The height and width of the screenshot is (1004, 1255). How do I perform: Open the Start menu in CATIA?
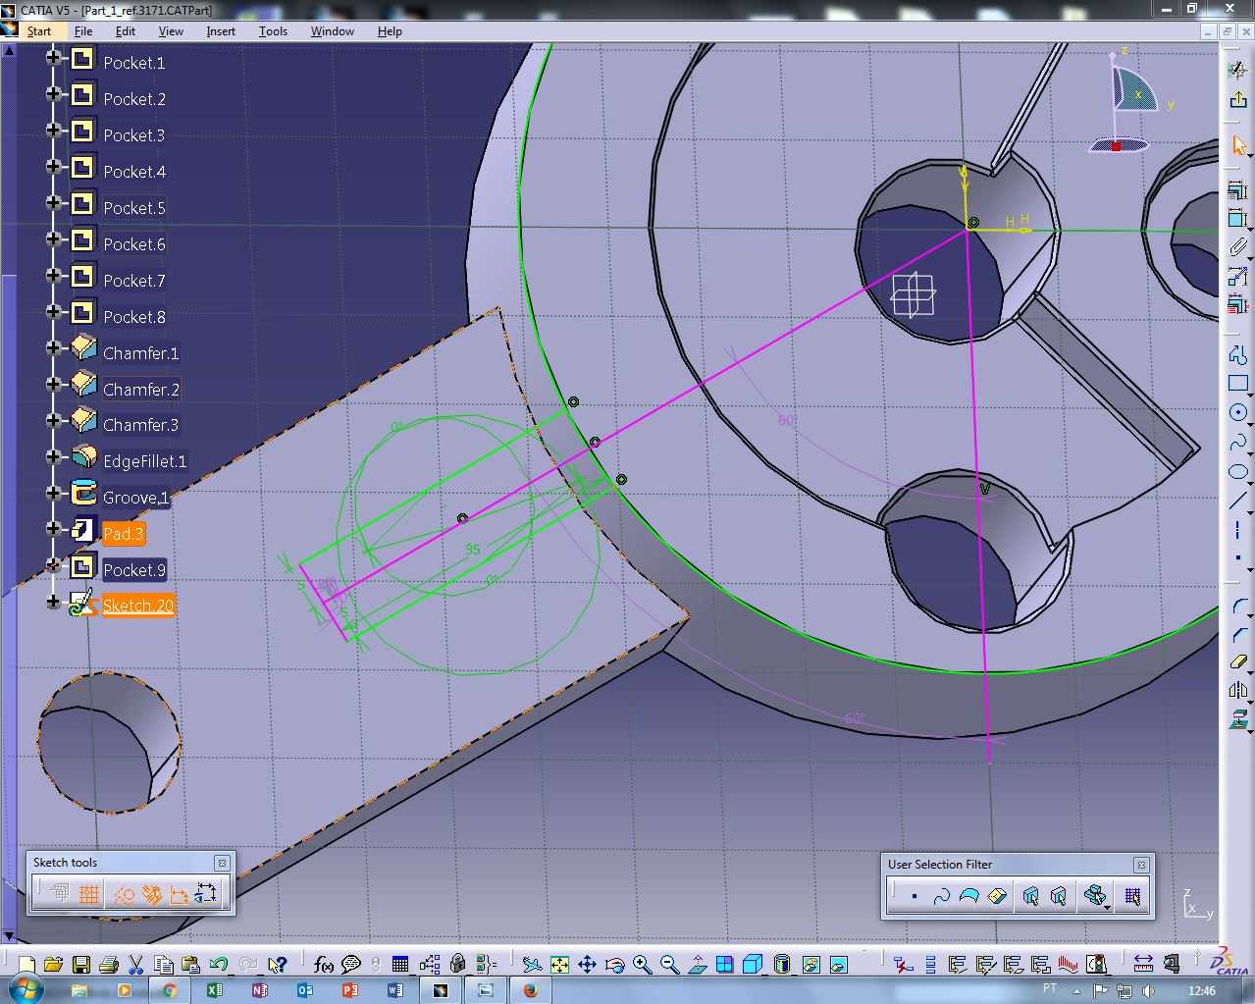click(x=39, y=30)
